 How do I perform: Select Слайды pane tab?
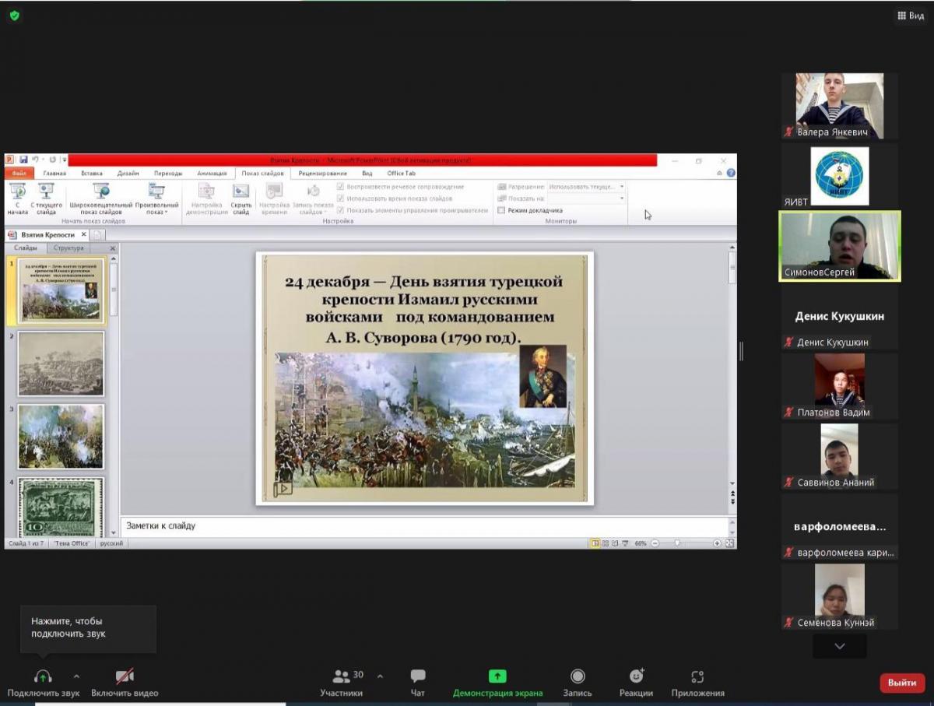tap(26, 248)
